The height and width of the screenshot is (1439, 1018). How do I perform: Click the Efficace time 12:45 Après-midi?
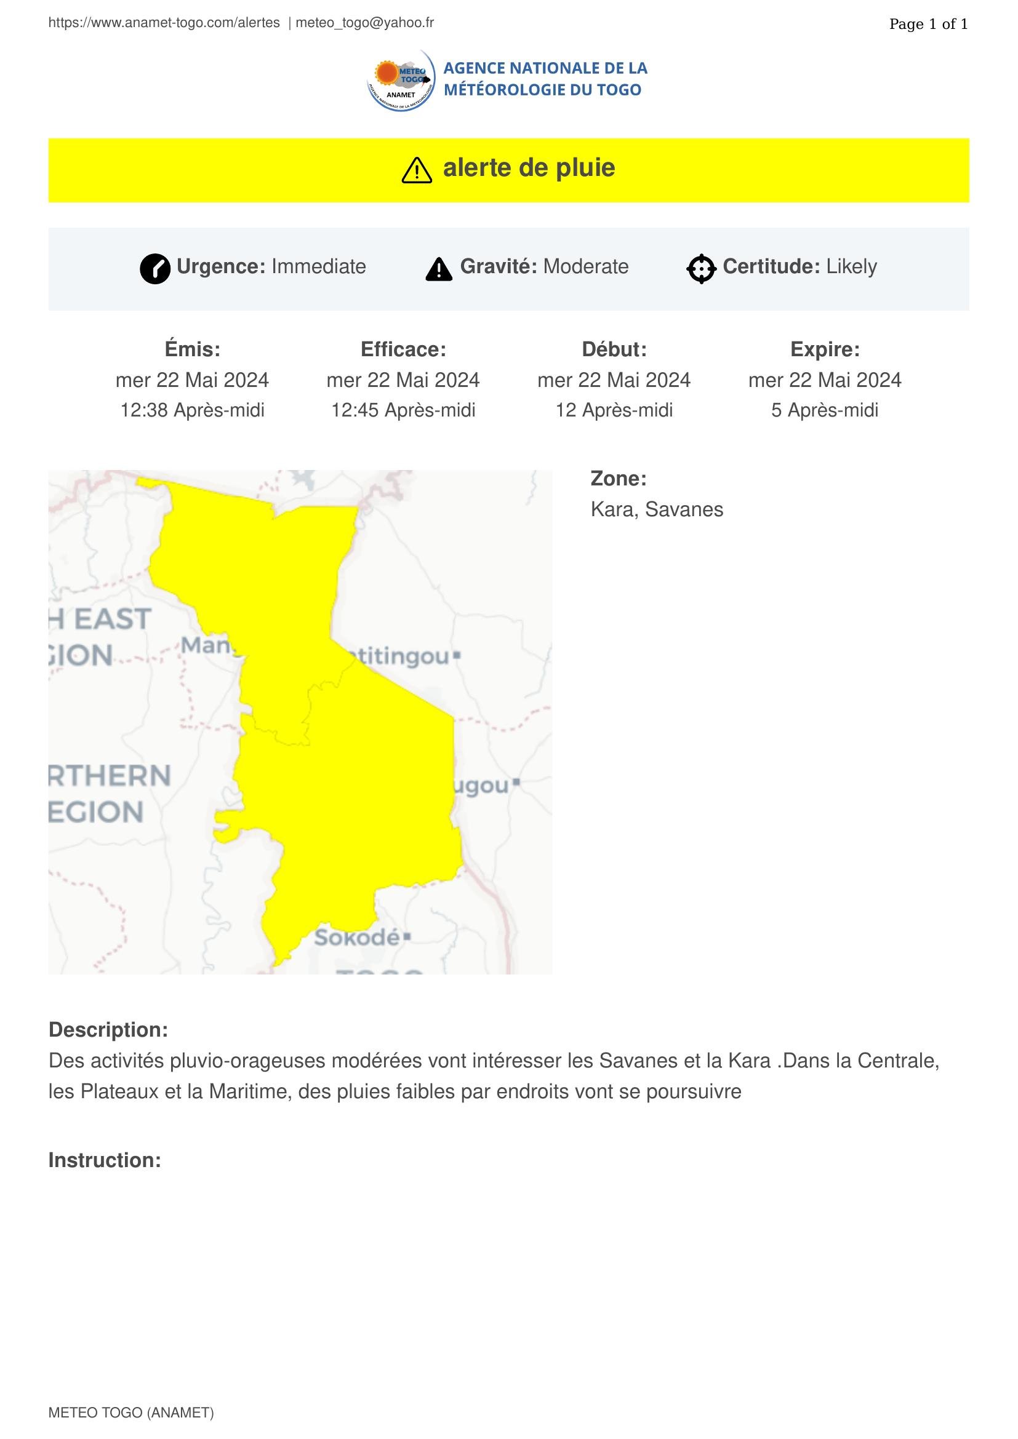coord(403,410)
